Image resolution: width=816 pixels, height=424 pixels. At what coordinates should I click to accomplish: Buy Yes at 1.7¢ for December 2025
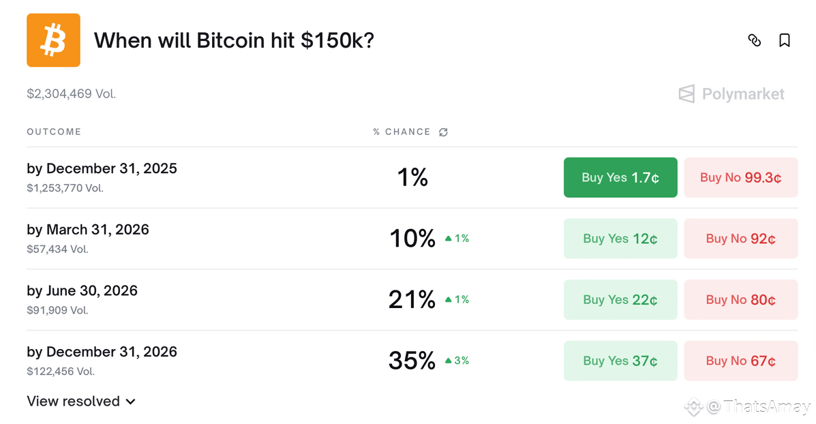tap(620, 178)
